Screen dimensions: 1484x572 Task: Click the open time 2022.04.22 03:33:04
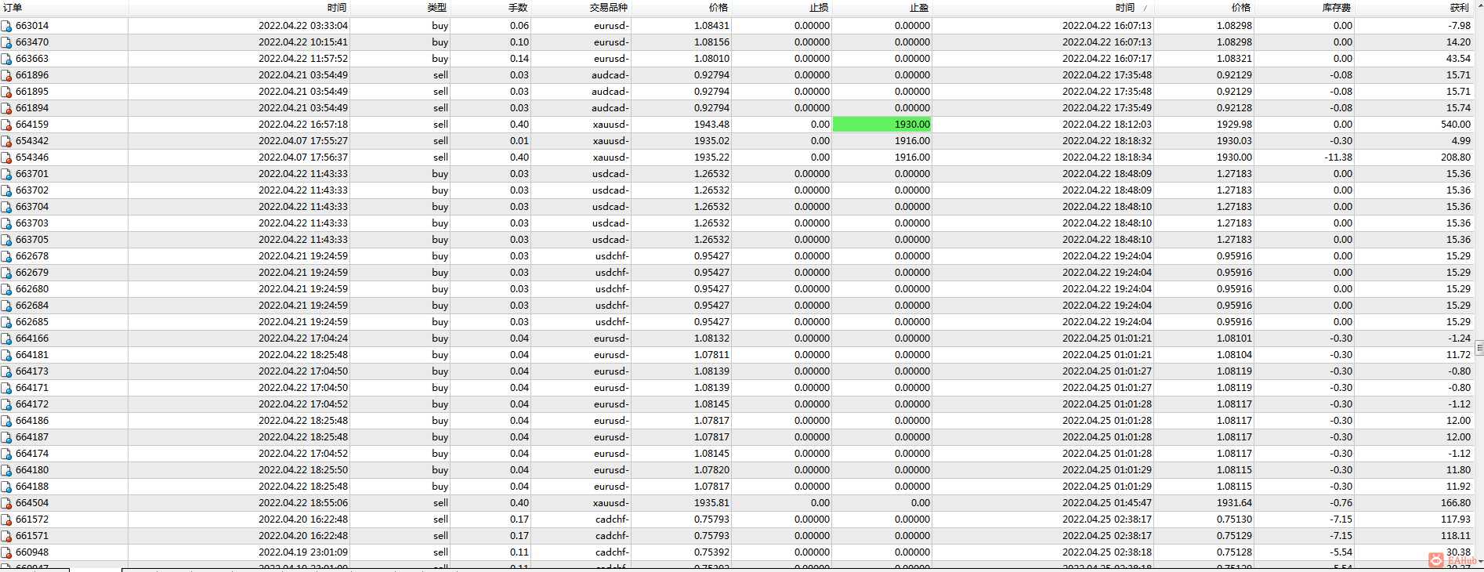point(303,26)
